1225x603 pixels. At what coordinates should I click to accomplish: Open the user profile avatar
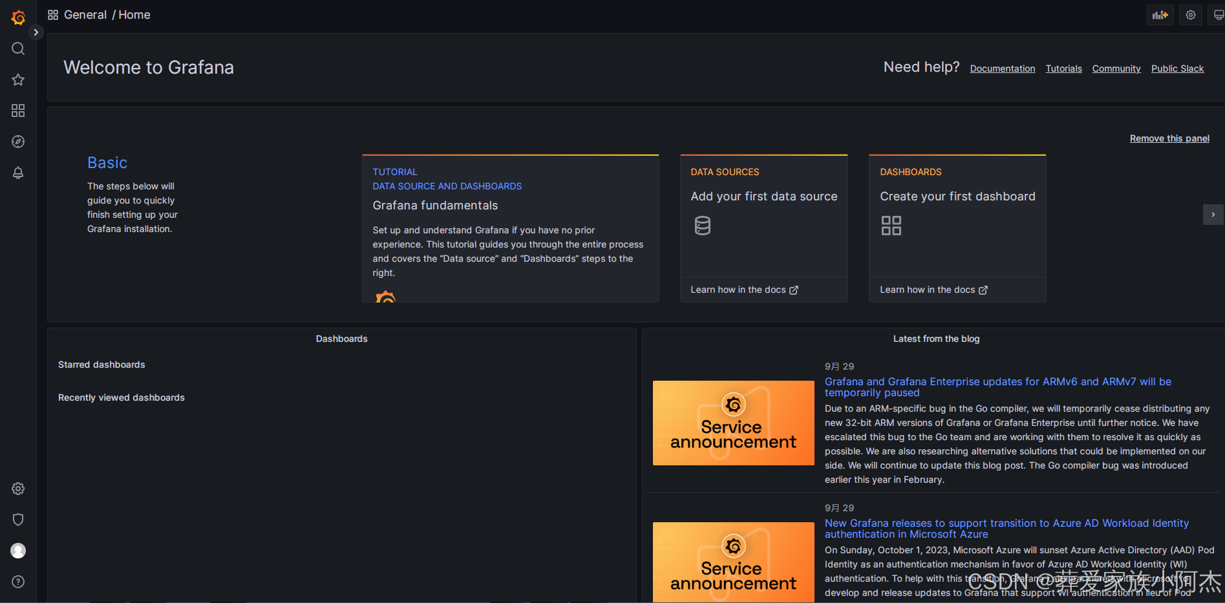click(x=18, y=551)
